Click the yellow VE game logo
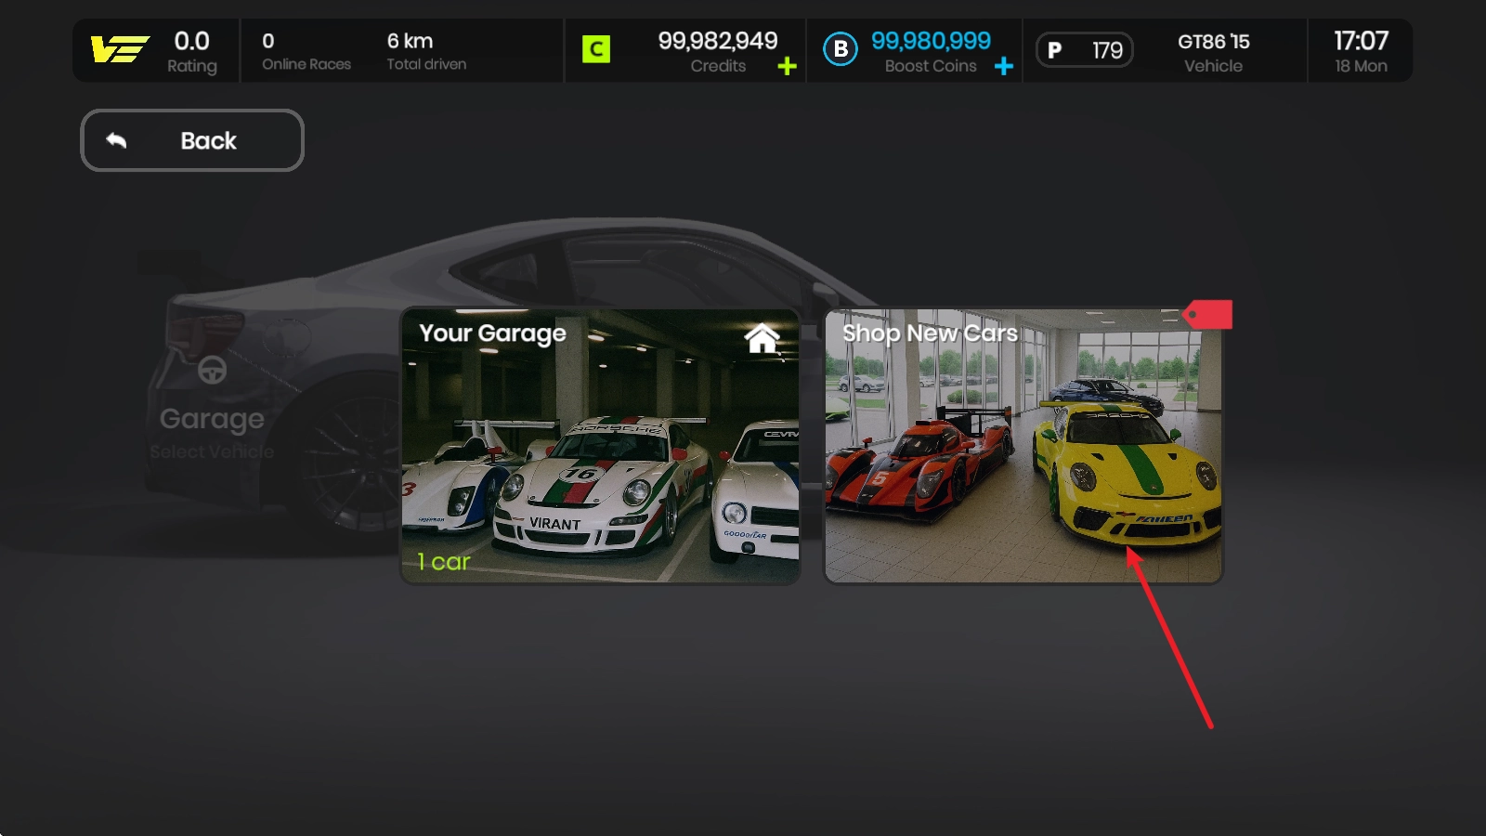This screenshot has width=1486, height=836. [x=120, y=49]
